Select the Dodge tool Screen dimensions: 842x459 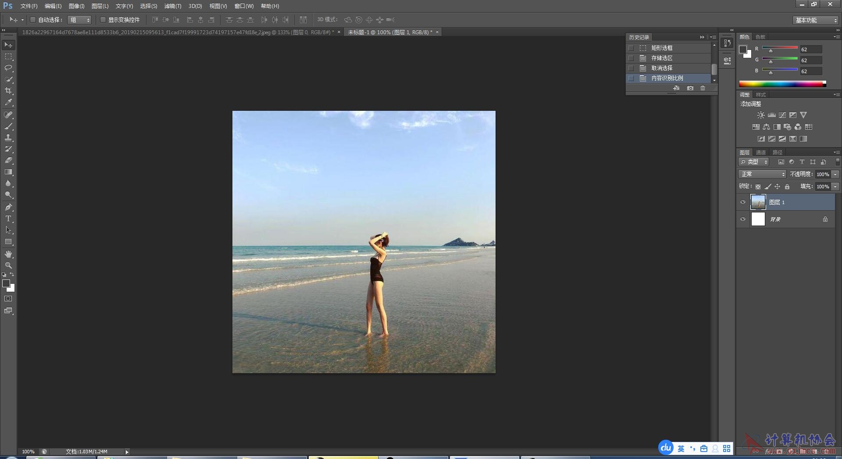point(8,195)
